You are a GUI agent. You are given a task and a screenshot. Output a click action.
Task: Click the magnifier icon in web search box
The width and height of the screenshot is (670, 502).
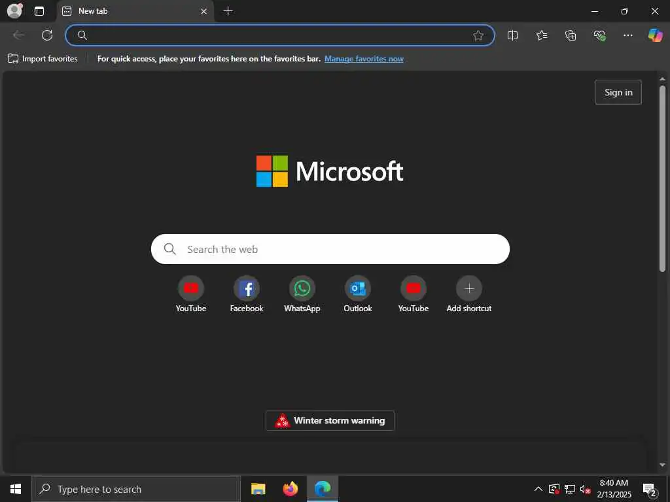pyautogui.click(x=169, y=249)
